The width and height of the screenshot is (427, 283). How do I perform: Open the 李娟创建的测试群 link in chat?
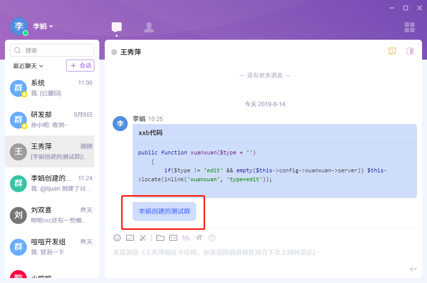pos(164,211)
